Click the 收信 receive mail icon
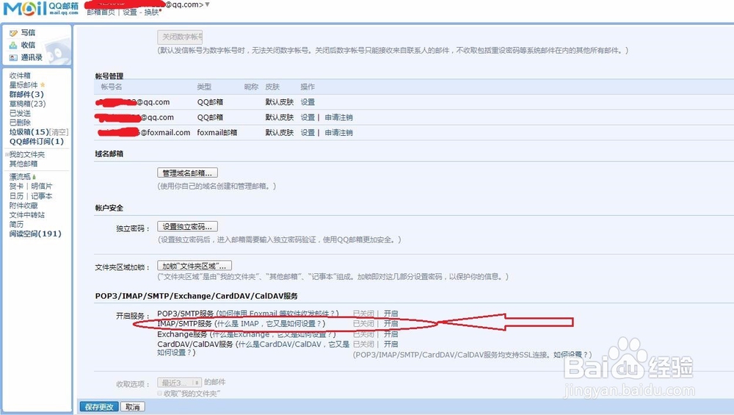Screen dimensions: 734x415 pyautogui.click(x=13, y=46)
